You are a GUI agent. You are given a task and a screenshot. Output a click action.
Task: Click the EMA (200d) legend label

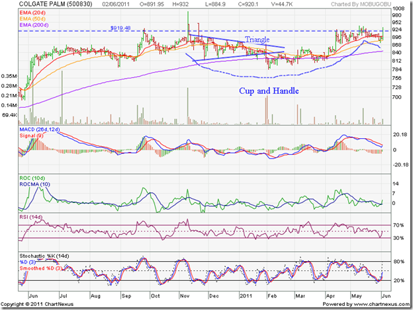(x=34, y=25)
